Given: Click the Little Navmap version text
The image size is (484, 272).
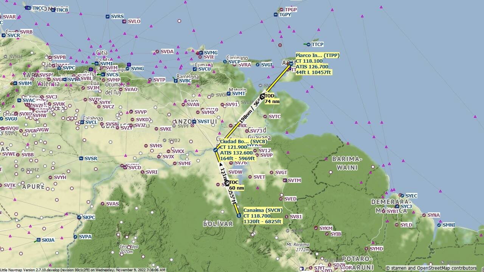Looking at the screenshot, I should (83, 270).
